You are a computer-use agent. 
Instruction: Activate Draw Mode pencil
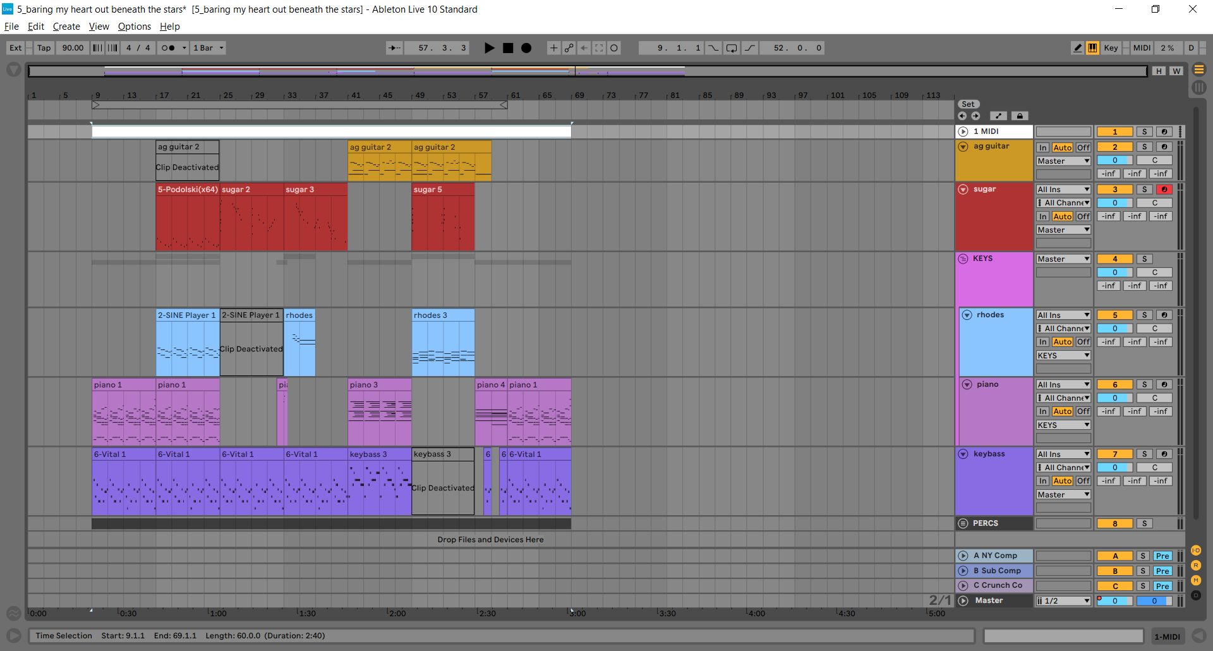pyautogui.click(x=1077, y=48)
